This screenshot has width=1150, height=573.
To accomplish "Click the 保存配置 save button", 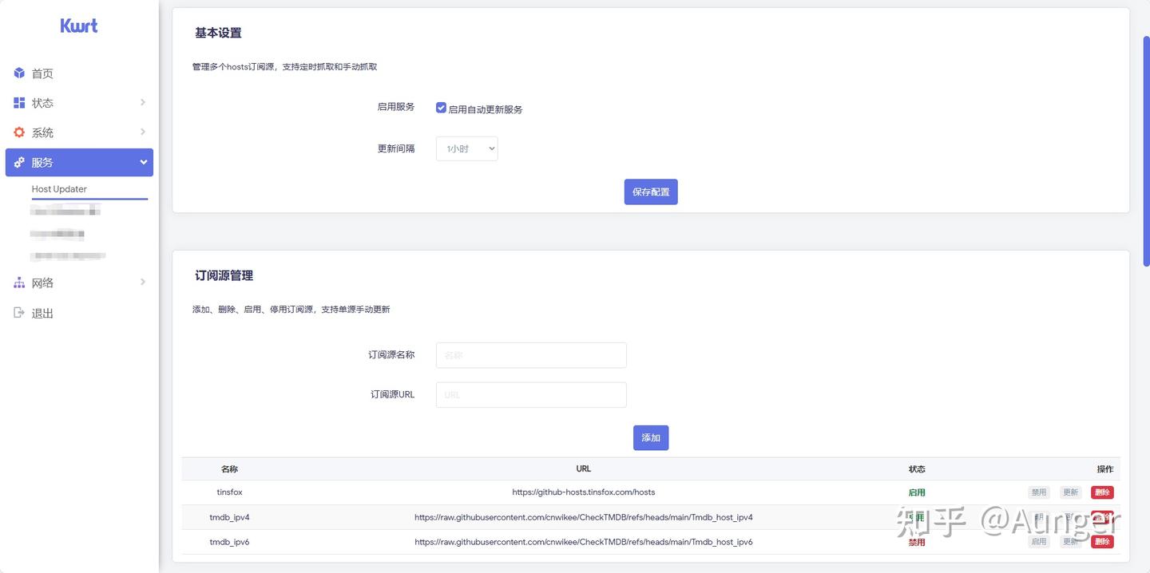I will [x=650, y=192].
